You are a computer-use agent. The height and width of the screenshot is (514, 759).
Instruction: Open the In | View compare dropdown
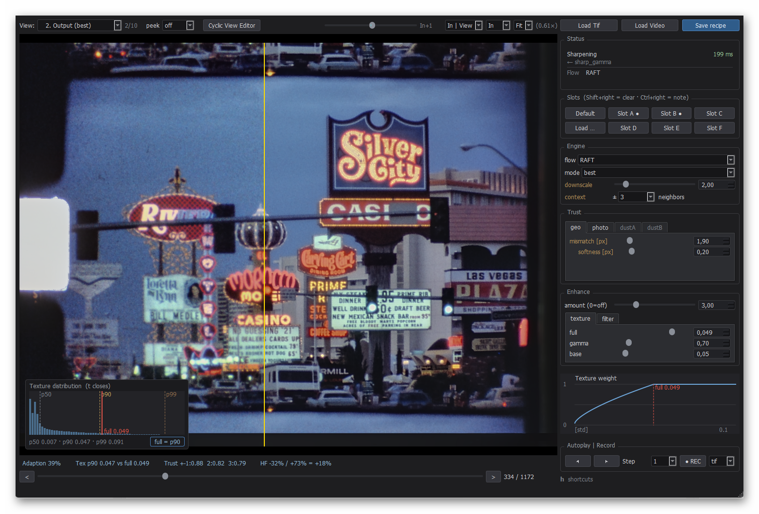pyautogui.click(x=464, y=25)
